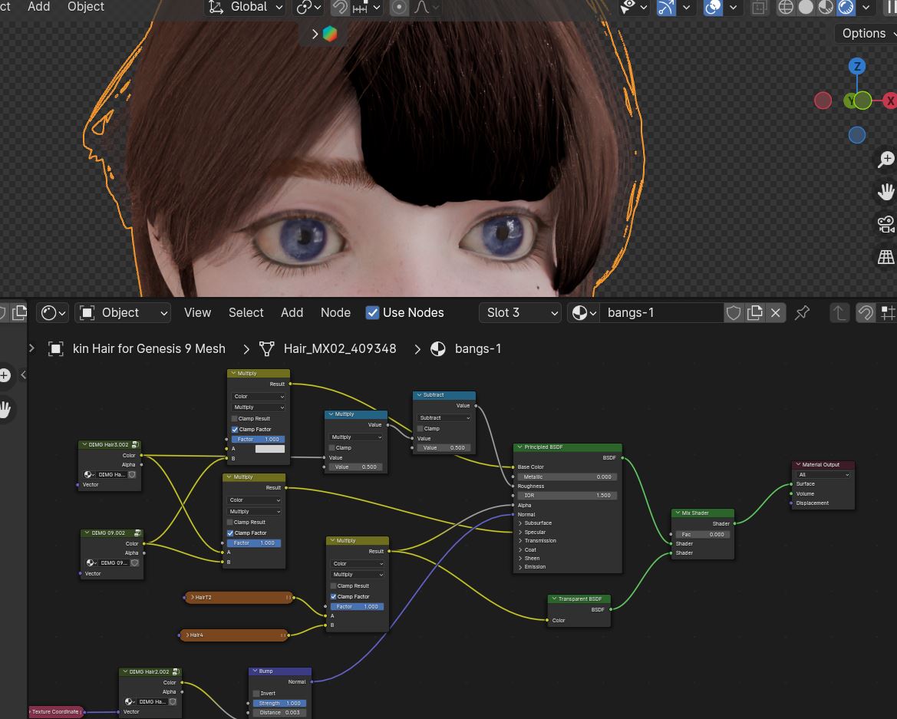The image size is (897, 719).
Task: Toggle Clamp Result in top Multiply node
Action: coord(235,419)
